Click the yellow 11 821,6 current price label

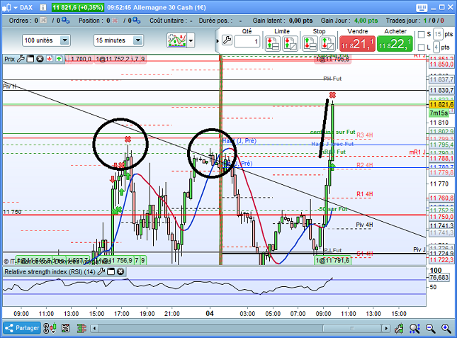tap(441, 105)
